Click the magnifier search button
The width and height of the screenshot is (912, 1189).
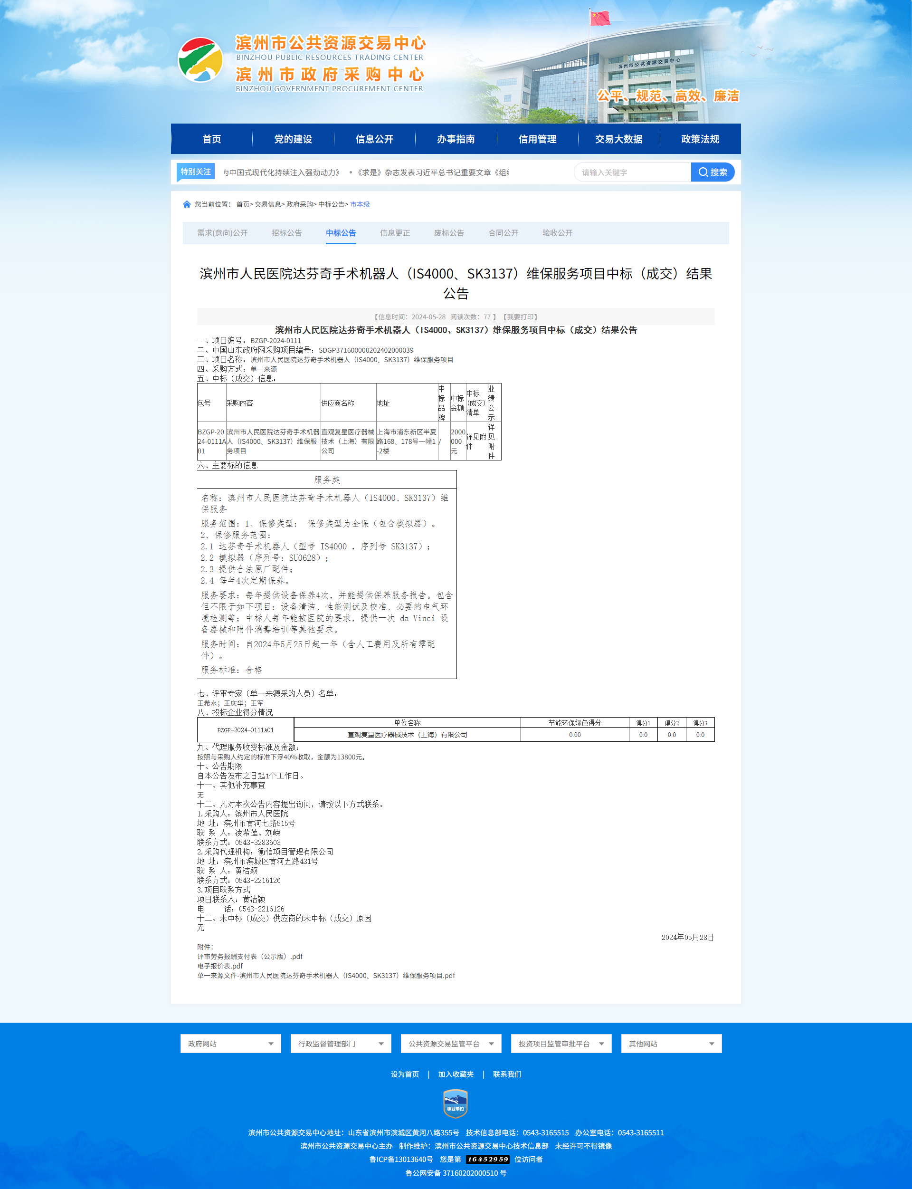tap(712, 172)
